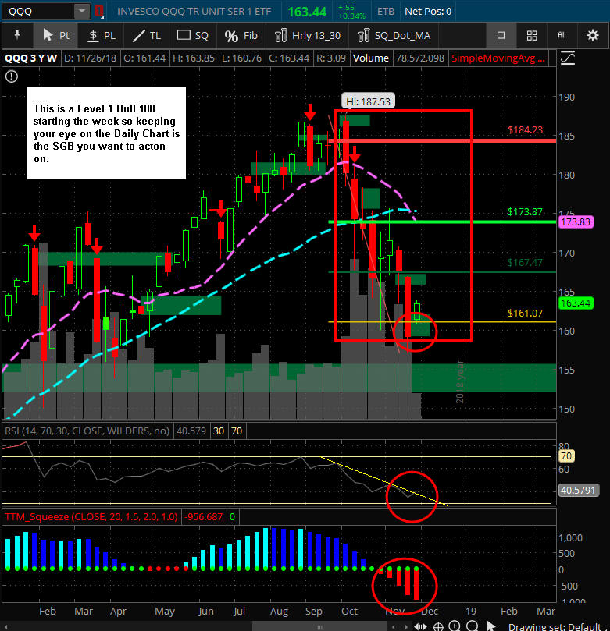Toggle the price axis scale icon
610x631 pixels.
pos(568,58)
